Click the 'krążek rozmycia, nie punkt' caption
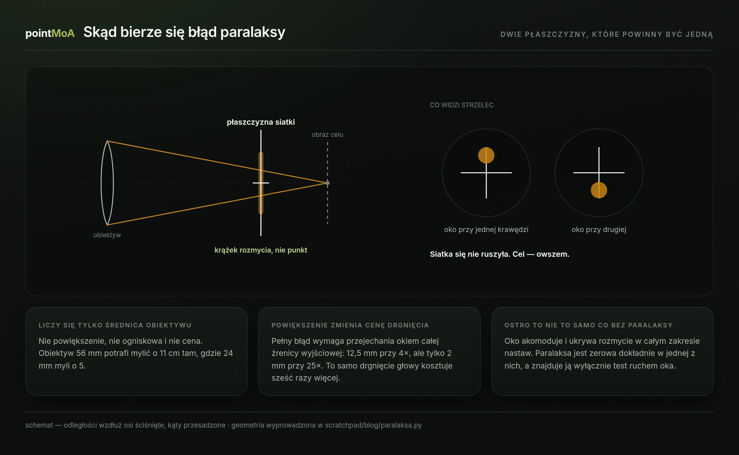Screen dimensions: 739x455 pos(261,250)
